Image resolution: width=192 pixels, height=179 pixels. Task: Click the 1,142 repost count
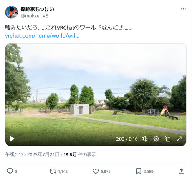[63, 171]
